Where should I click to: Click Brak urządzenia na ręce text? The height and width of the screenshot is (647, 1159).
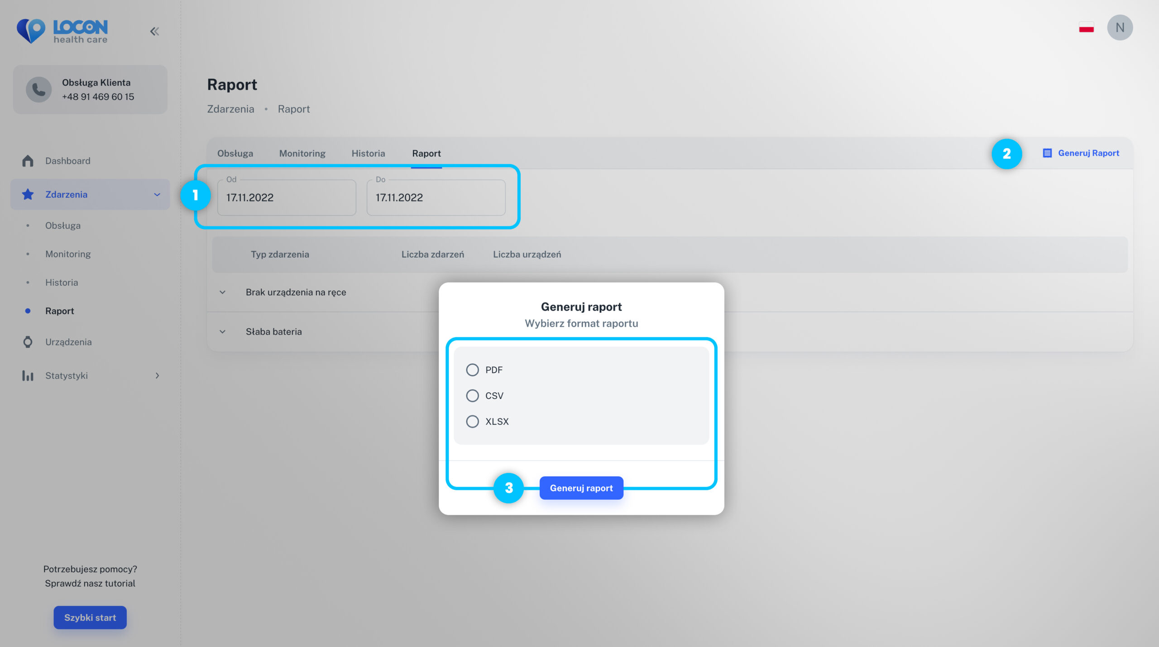click(296, 292)
